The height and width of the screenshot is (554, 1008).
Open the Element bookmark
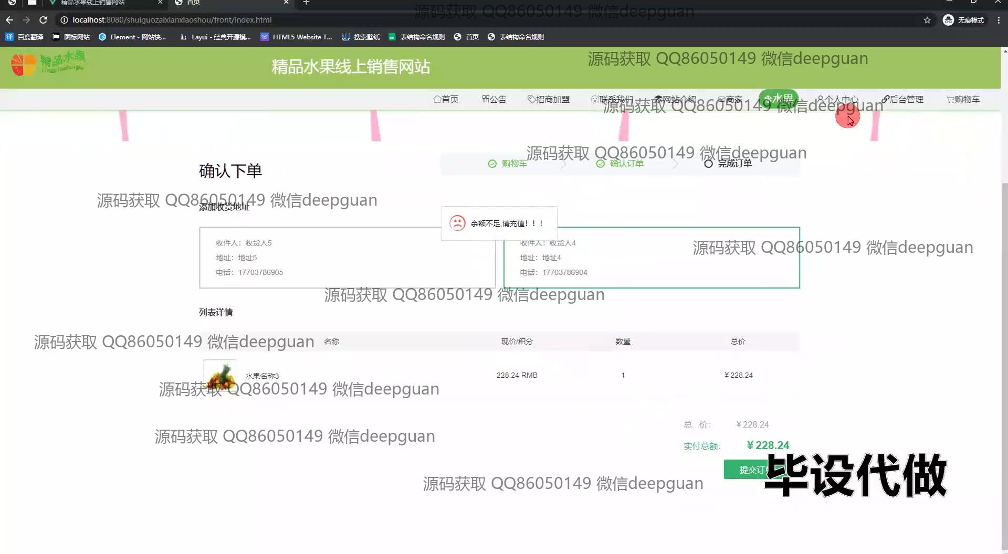click(132, 37)
